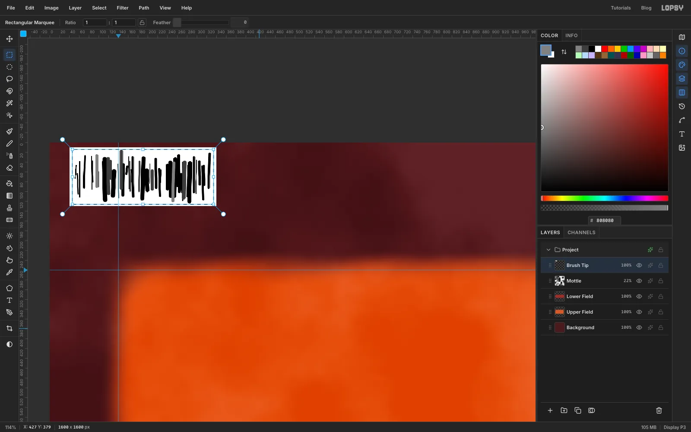Click the hue spectrum slider
Viewport: 691px width, 432px height.
605,198
